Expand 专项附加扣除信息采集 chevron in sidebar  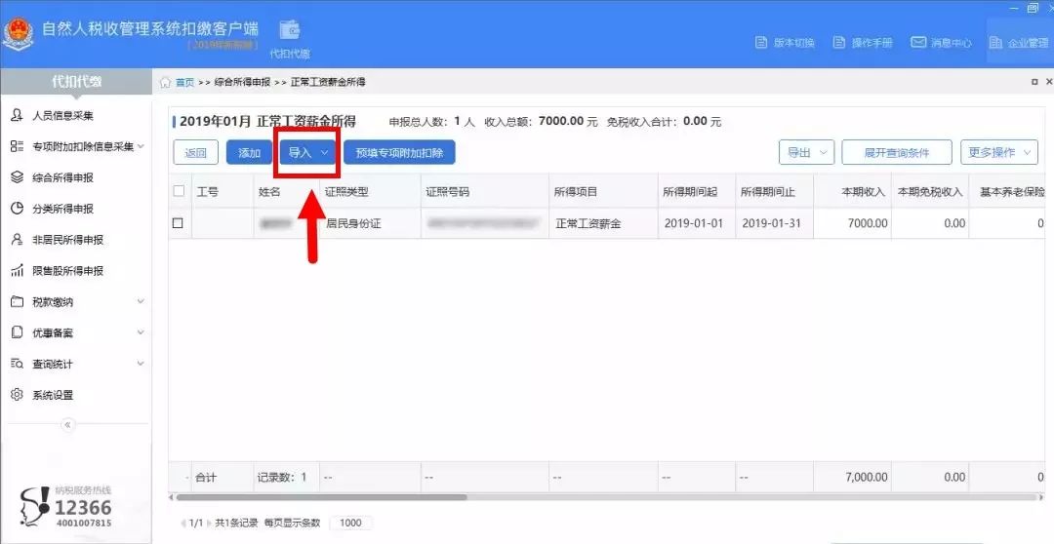pos(141,146)
